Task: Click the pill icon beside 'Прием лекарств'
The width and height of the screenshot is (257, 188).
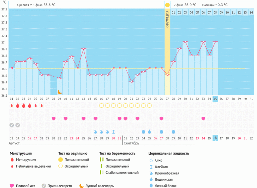Action: coord(44,186)
